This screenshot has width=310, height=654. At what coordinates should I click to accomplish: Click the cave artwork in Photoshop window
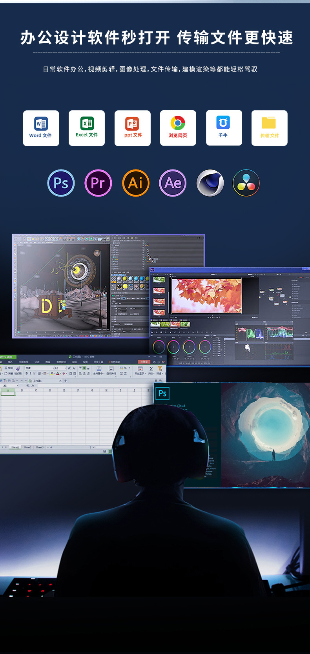pos(265,435)
